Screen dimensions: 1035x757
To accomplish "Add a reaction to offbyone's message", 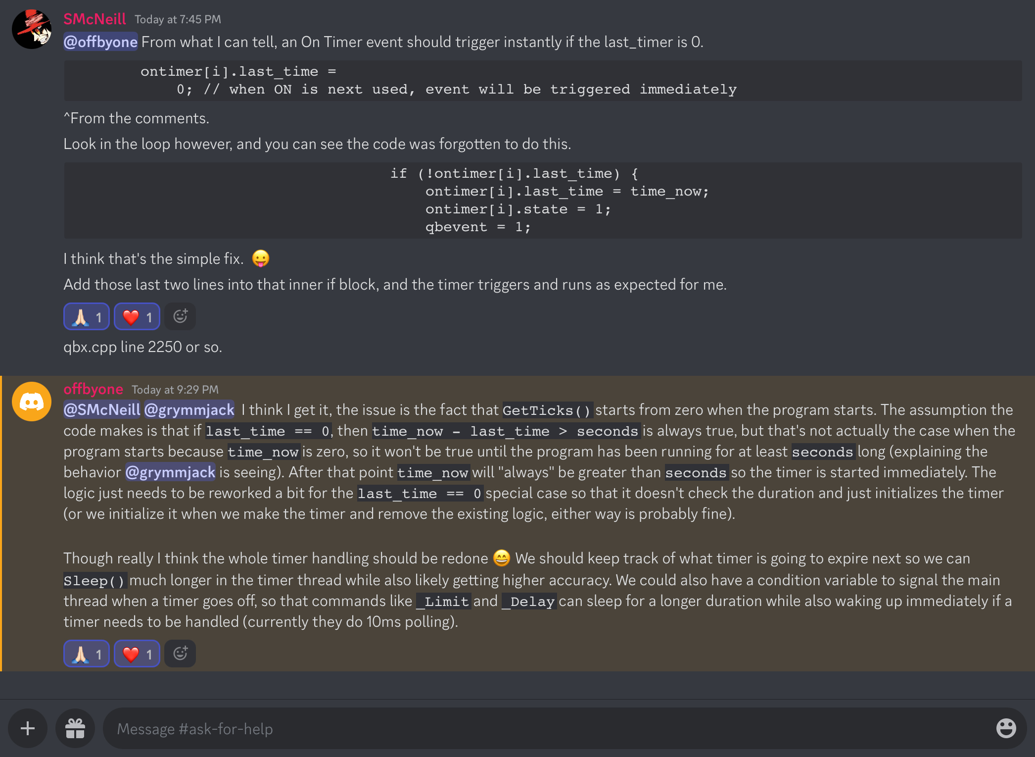I will [180, 653].
